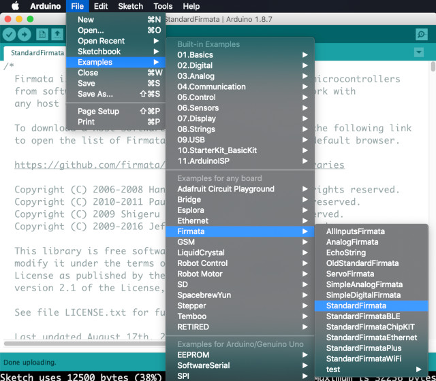436x381 pixels.
Task: Open the Help menu
Action: point(191,6)
